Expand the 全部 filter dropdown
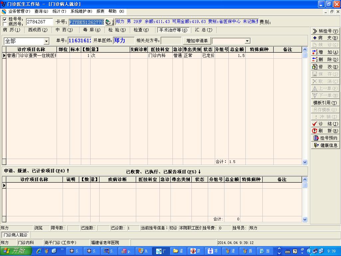 pyautogui.click(x=46, y=41)
